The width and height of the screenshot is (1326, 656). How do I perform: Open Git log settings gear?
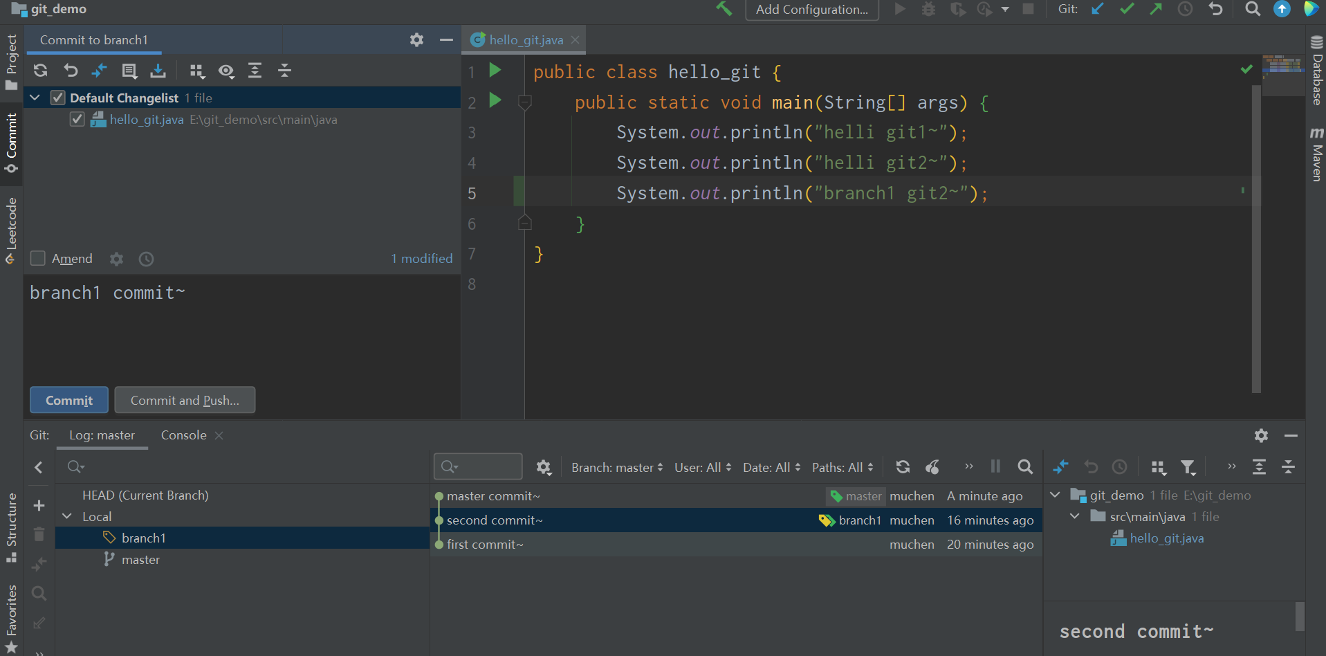(544, 468)
